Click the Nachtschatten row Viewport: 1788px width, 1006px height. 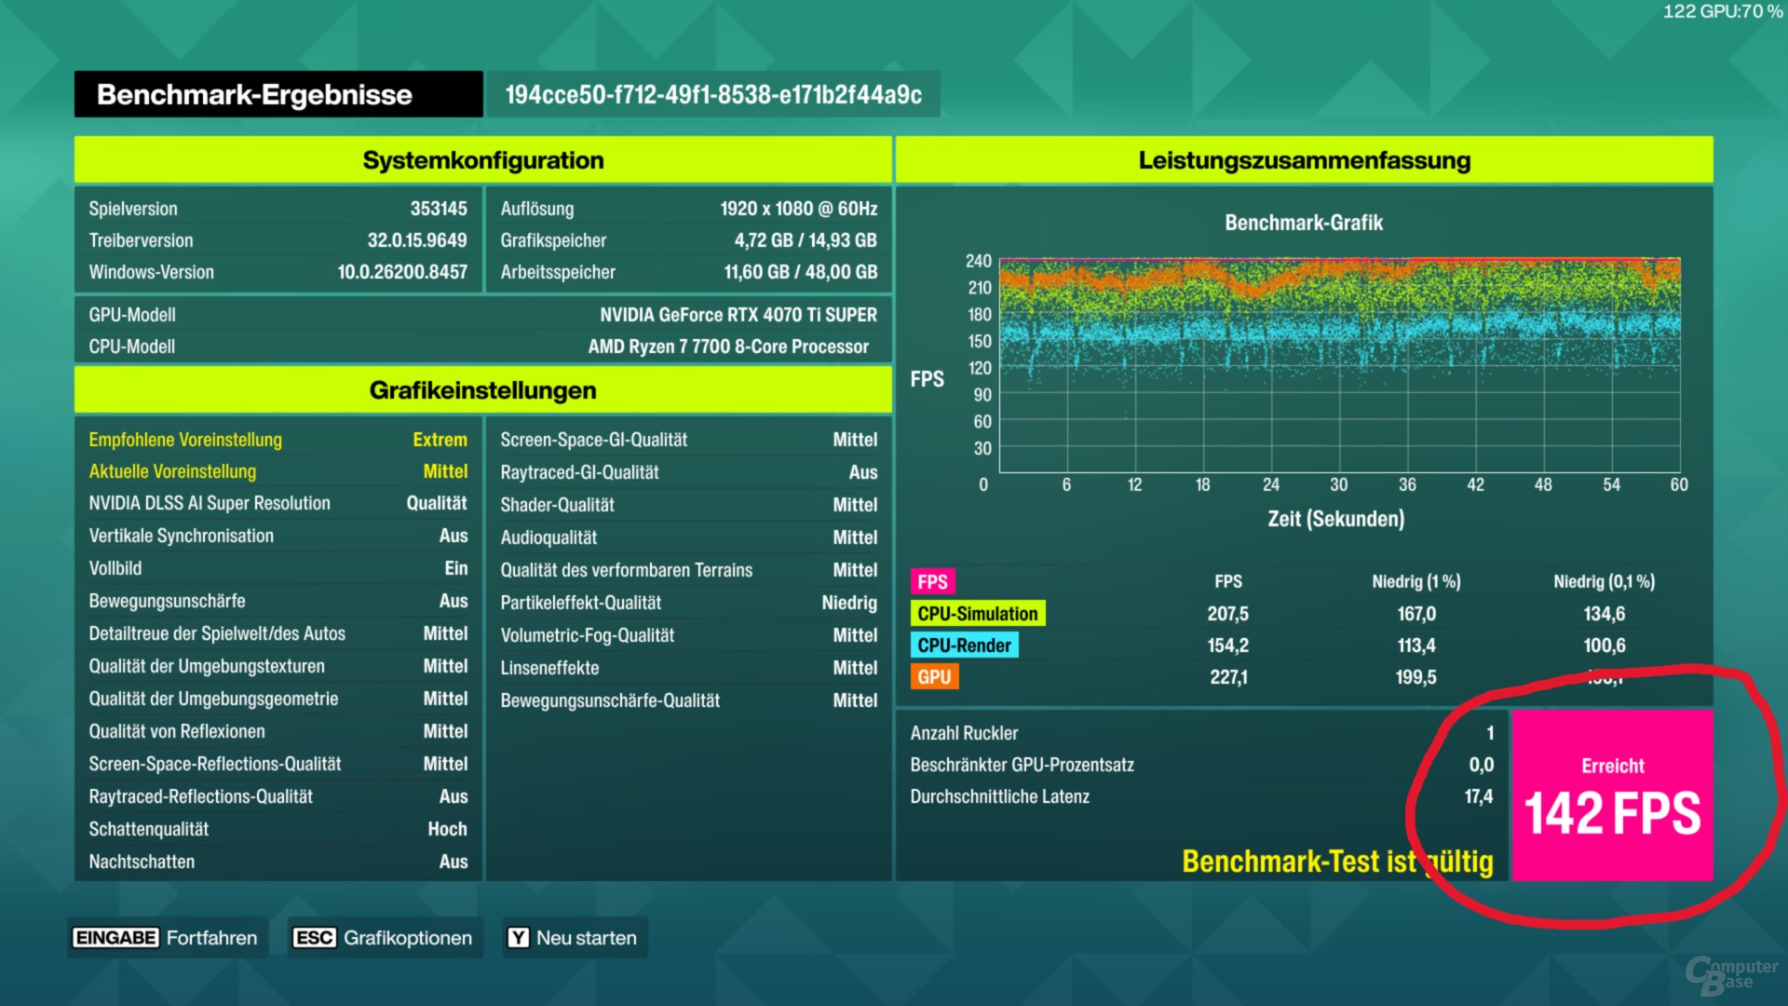(278, 862)
